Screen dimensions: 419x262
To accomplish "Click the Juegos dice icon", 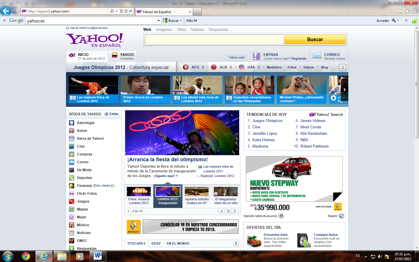I will [72, 201].
